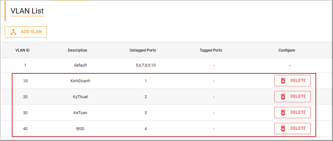Click the Untagged Ports column header

click(143, 50)
